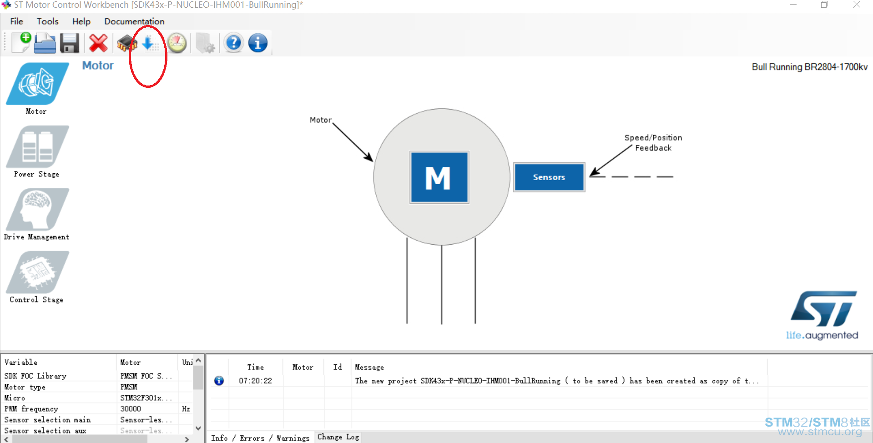Select the SDK FOC Library row

pyautogui.click(x=97, y=376)
